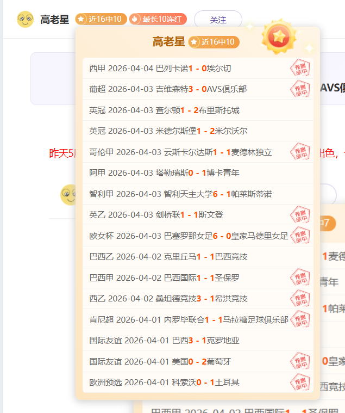Click the stamp on 云斯卡尔达斯 vs 麦德林独立 row
Viewport: 345px width, 413px height.
click(x=300, y=152)
